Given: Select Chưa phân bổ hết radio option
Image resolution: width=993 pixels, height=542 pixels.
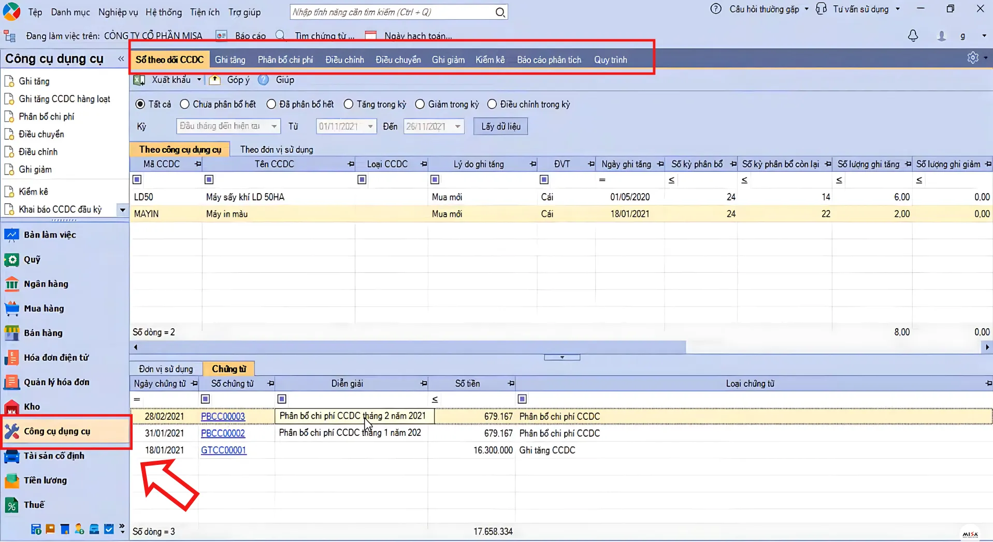Looking at the screenshot, I should coord(184,104).
